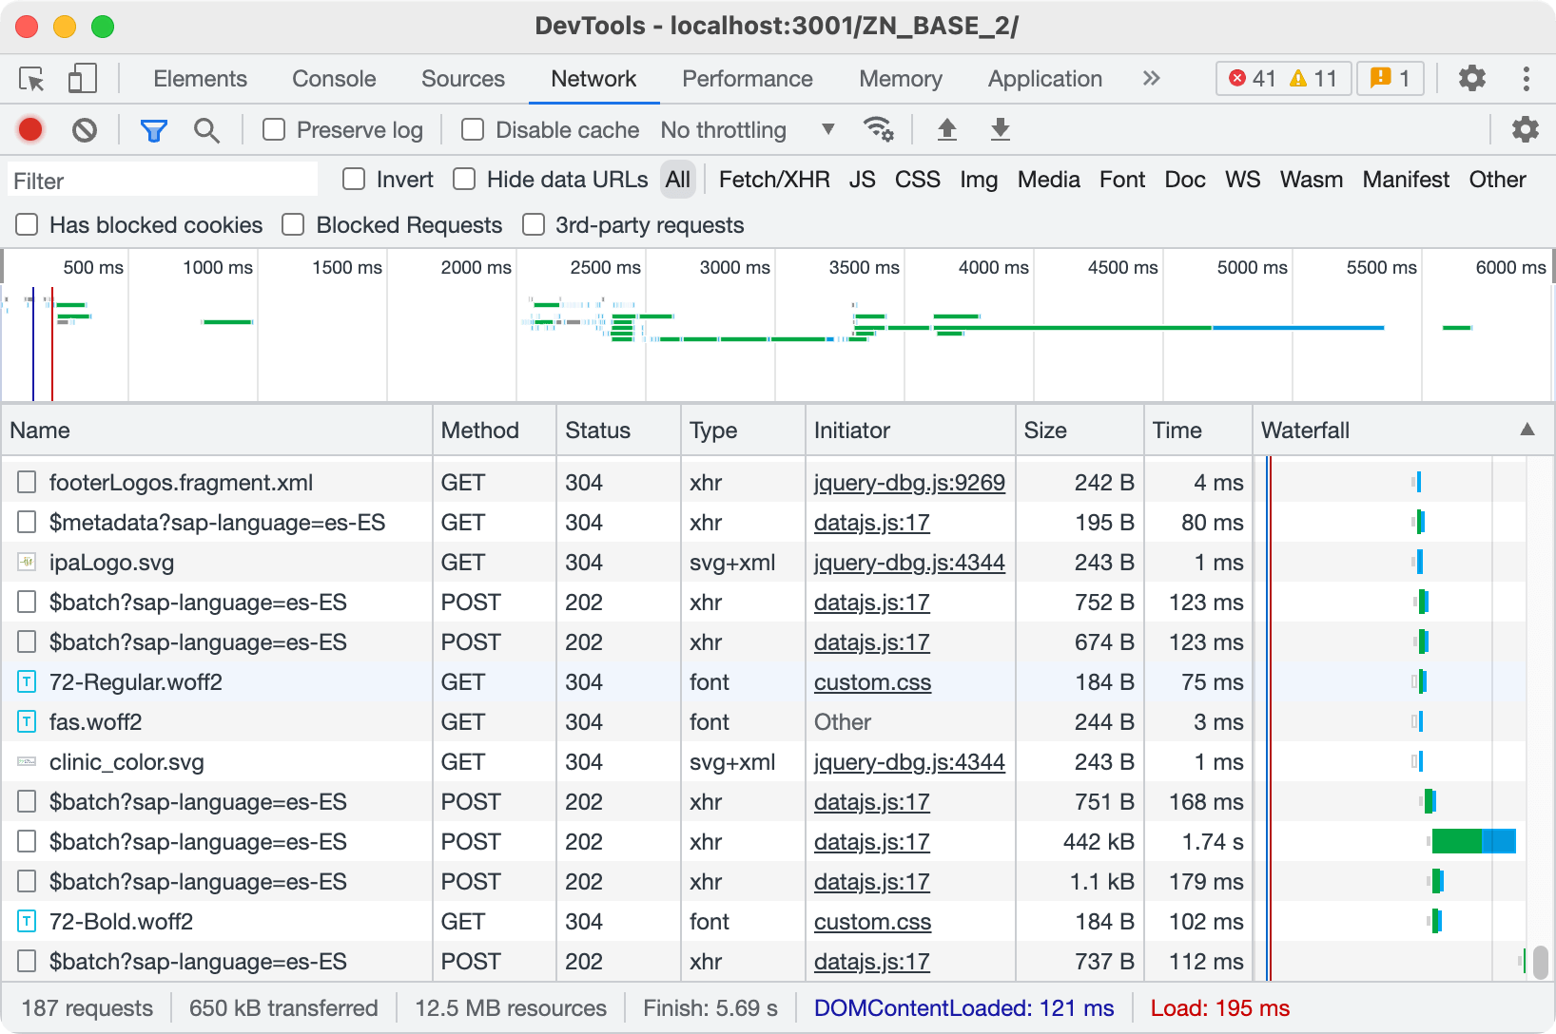Screen dimensions: 1556x1034
Task: Enable the Preserve log checkbox
Action: point(274,129)
